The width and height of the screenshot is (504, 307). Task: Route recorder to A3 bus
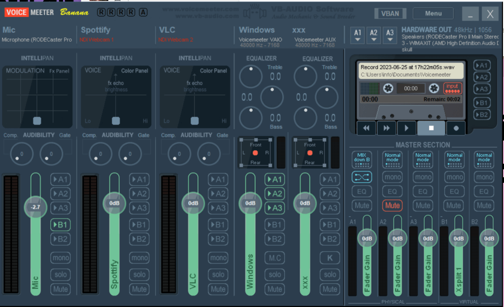tap(482, 89)
